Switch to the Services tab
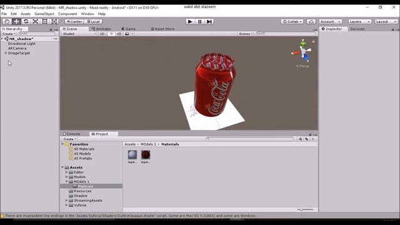400x225 pixels. point(357,29)
